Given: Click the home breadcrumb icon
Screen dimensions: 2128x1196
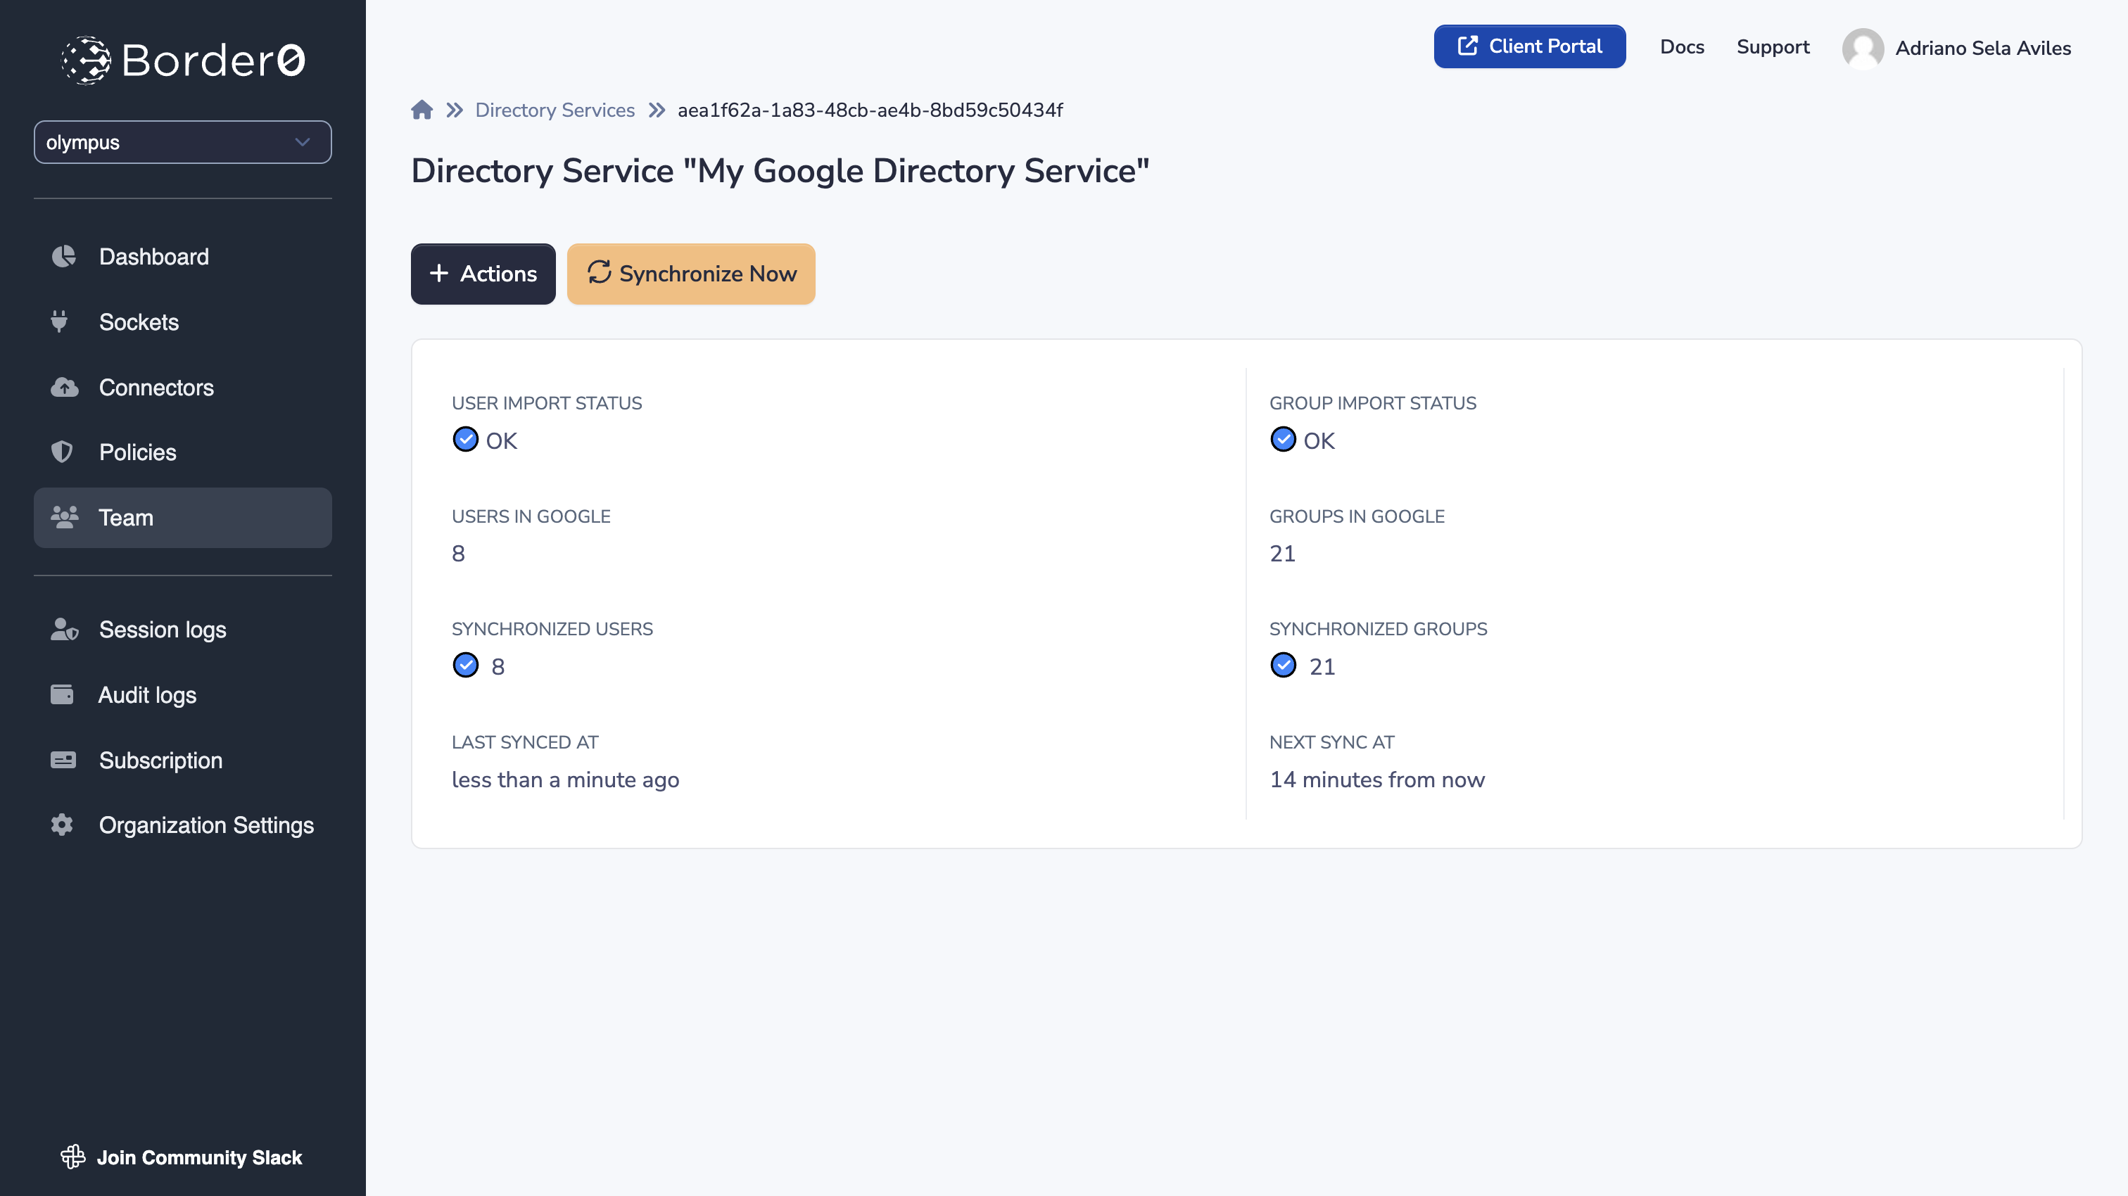Looking at the screenshot, I should (422, 110).
